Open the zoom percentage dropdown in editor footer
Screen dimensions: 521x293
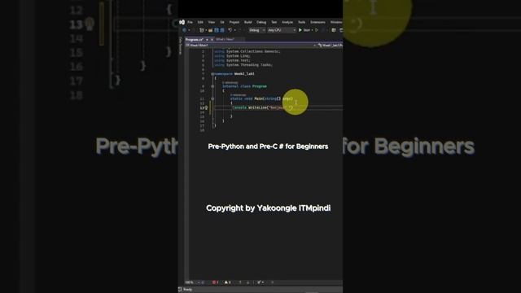192,282
